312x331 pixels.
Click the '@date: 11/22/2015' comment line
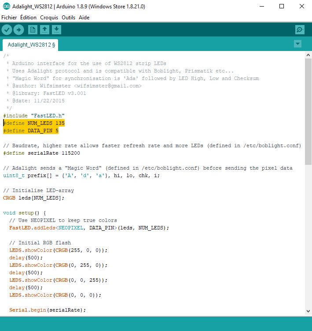(35, 101)
